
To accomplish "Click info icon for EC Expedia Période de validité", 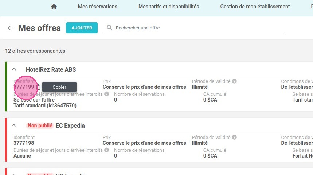I will (x=235, y=137).
